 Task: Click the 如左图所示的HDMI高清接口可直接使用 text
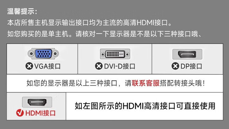tap(145, 106)
